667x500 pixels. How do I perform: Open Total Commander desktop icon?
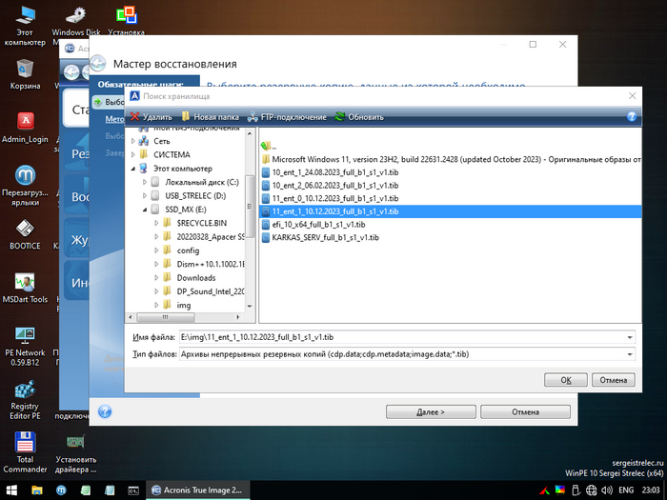coord(25,452)
